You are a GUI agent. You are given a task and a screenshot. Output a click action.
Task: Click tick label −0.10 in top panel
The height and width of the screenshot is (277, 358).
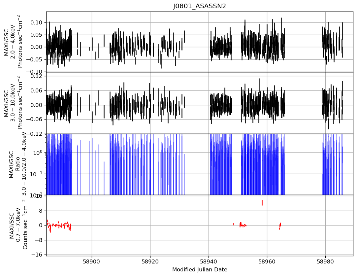point(34,72)
